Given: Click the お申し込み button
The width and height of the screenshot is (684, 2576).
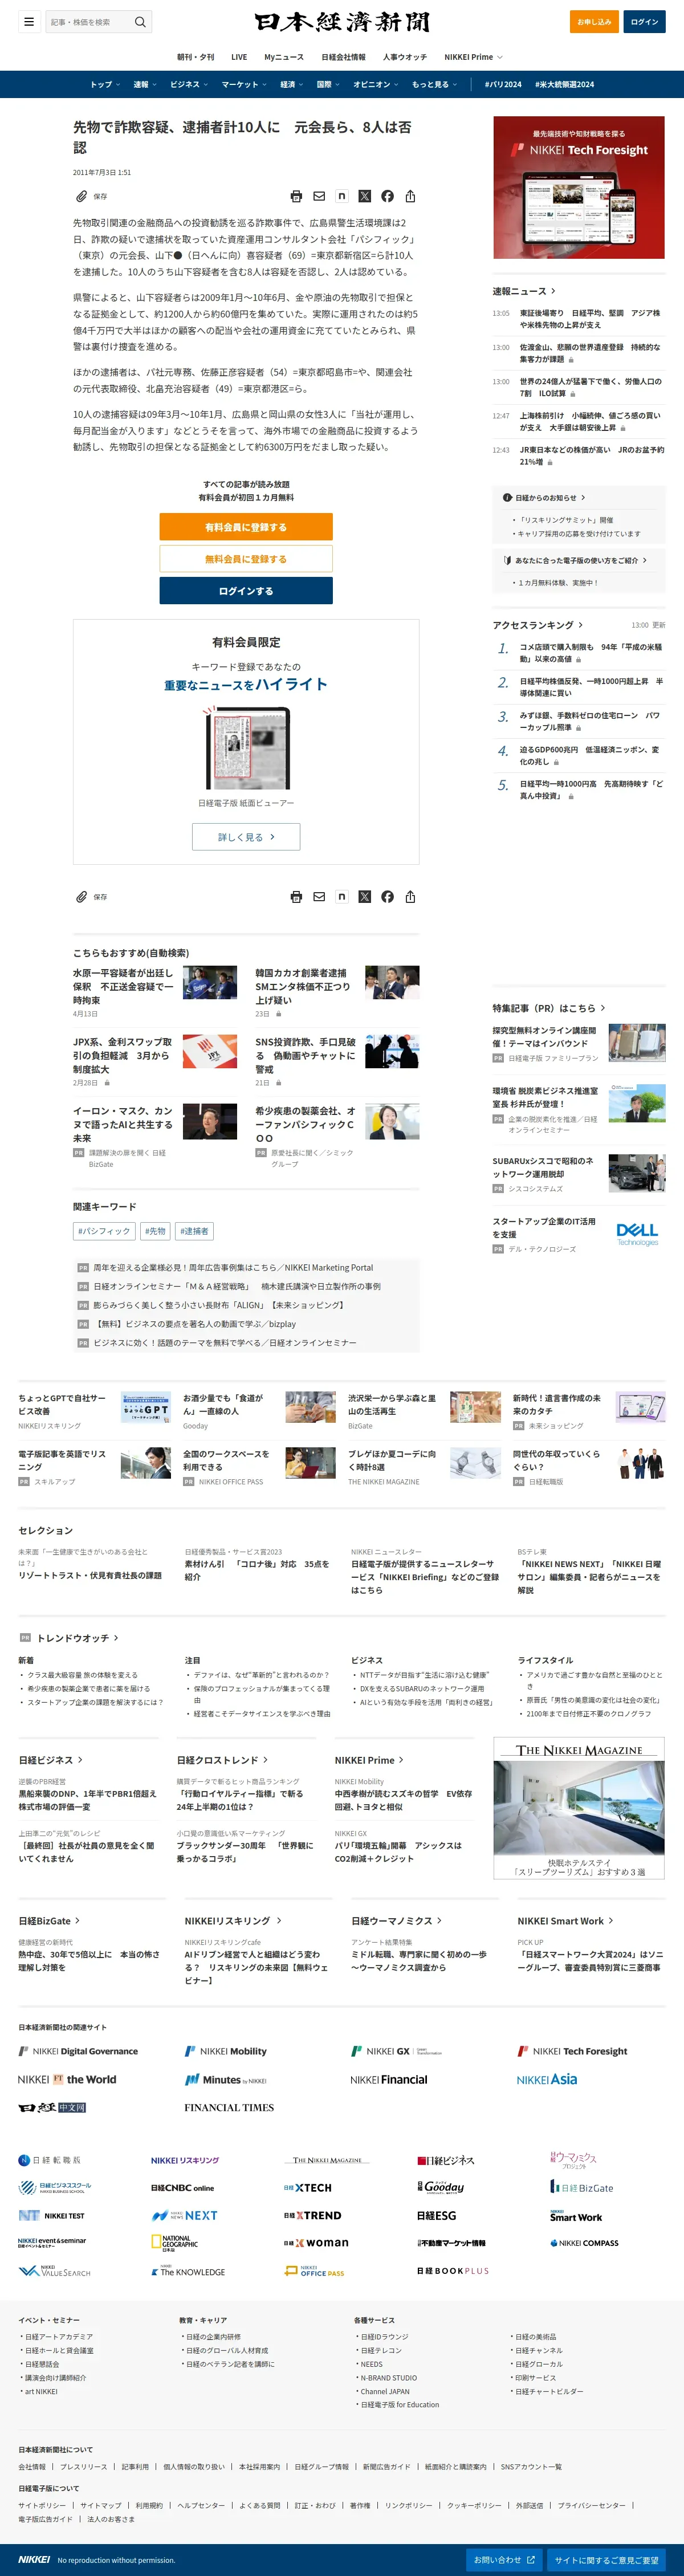Looking at the screenshot, I should [x=594, y=21].
